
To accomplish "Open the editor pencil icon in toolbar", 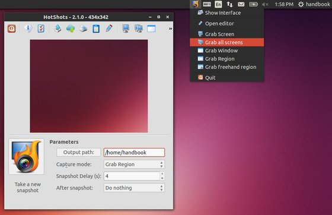I will [109, 29].
